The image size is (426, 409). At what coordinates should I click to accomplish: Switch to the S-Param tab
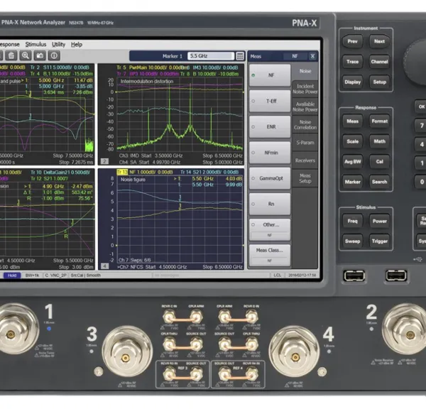coord(305,143)
